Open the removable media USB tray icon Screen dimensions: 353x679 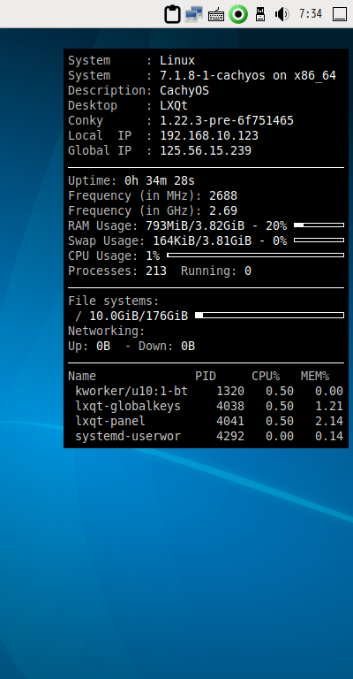259,14
